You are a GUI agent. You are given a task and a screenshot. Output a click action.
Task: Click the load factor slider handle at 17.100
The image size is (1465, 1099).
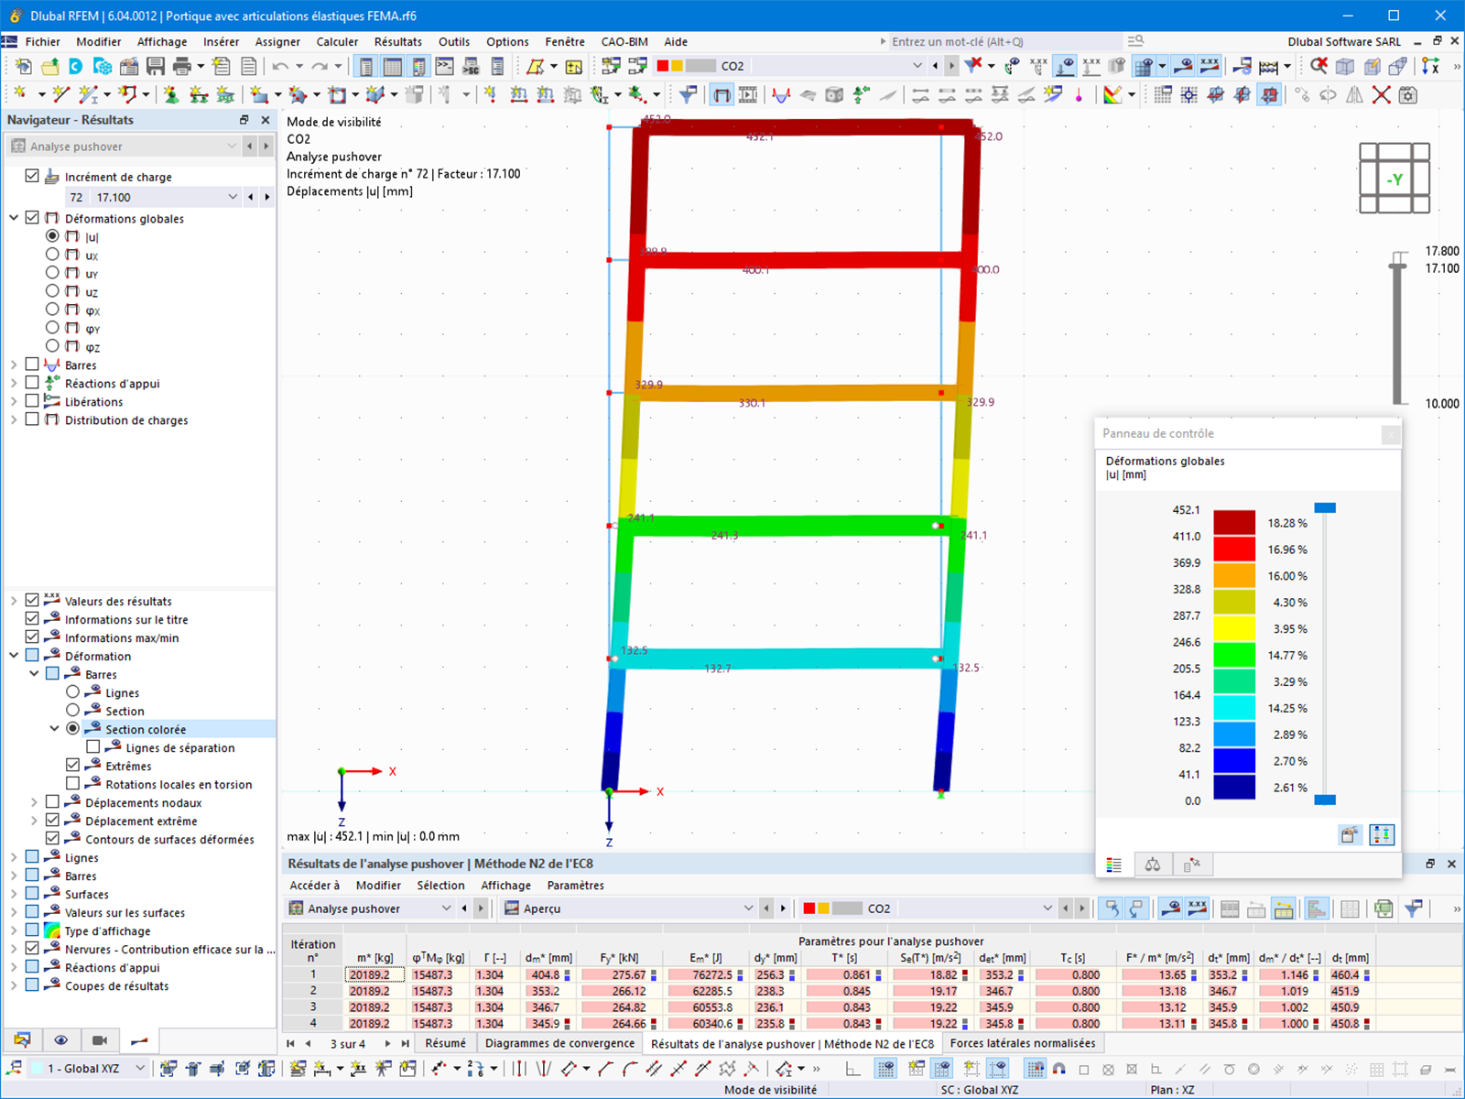tap(1397, 267)
